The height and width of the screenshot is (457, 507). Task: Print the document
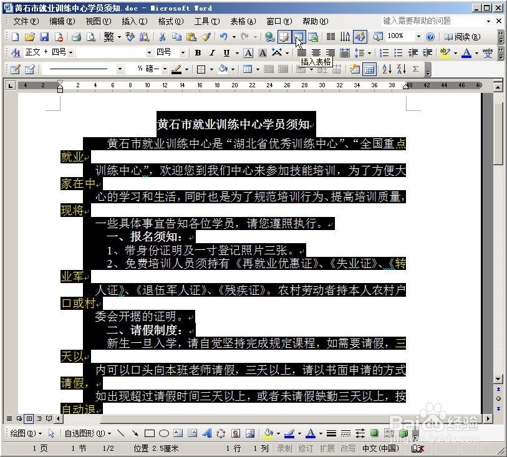point(77,37)
